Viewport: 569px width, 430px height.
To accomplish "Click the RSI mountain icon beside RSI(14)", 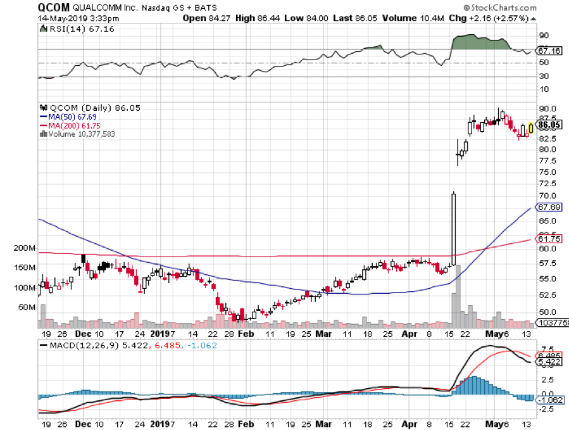I will [44, 28].
